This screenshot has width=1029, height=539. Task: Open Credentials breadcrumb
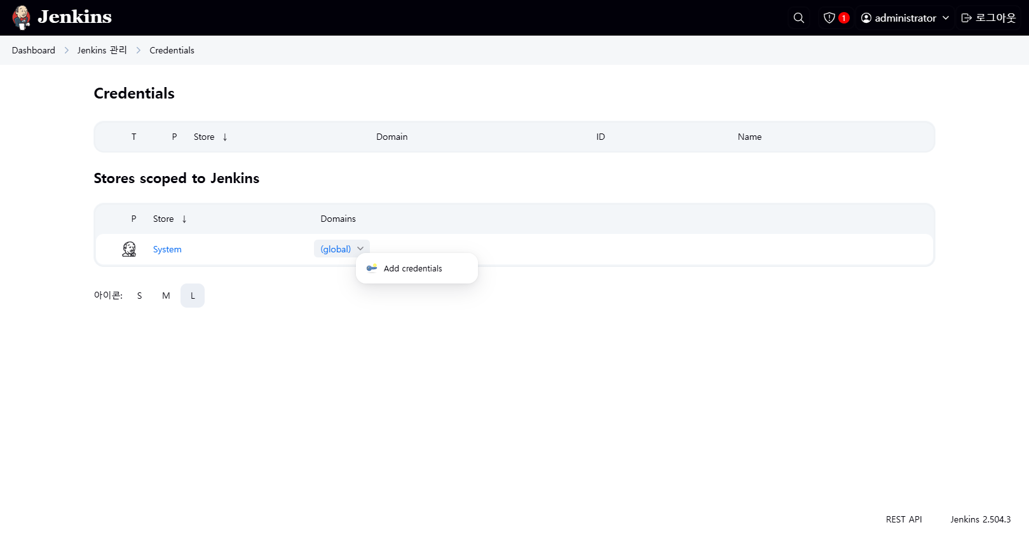[x=172, y=50]
